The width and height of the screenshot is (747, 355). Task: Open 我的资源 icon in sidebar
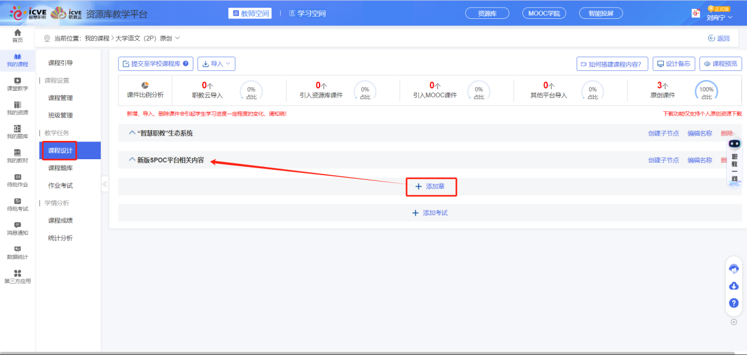click(x=17, y=108)
